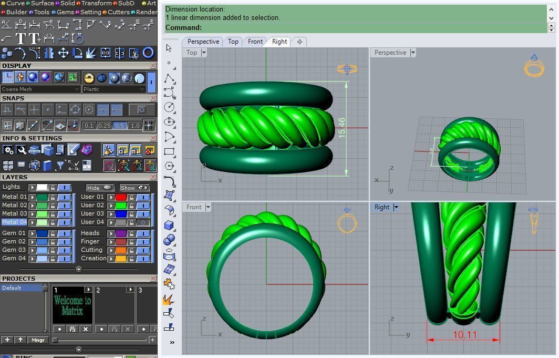Screen dimensions: 559x358
Task: Click the explode tool icon
Action: click(x=91, y=53)
